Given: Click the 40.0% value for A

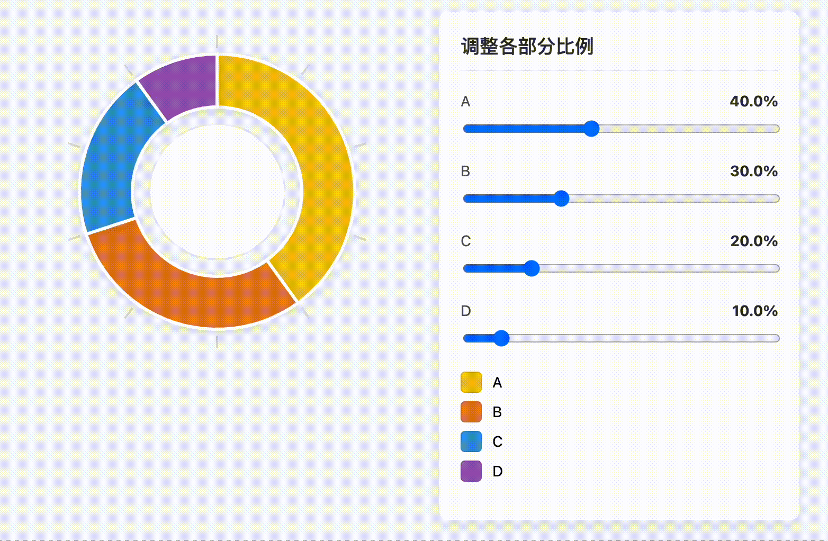Looking at the screenshot, I should [753, 101].
